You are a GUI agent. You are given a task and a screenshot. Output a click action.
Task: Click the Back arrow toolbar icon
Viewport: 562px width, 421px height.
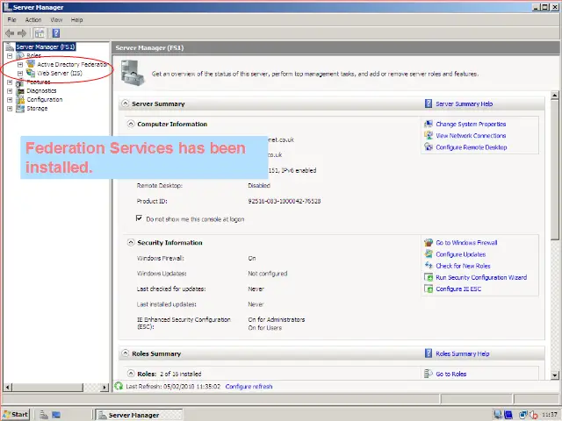(10, 33)
